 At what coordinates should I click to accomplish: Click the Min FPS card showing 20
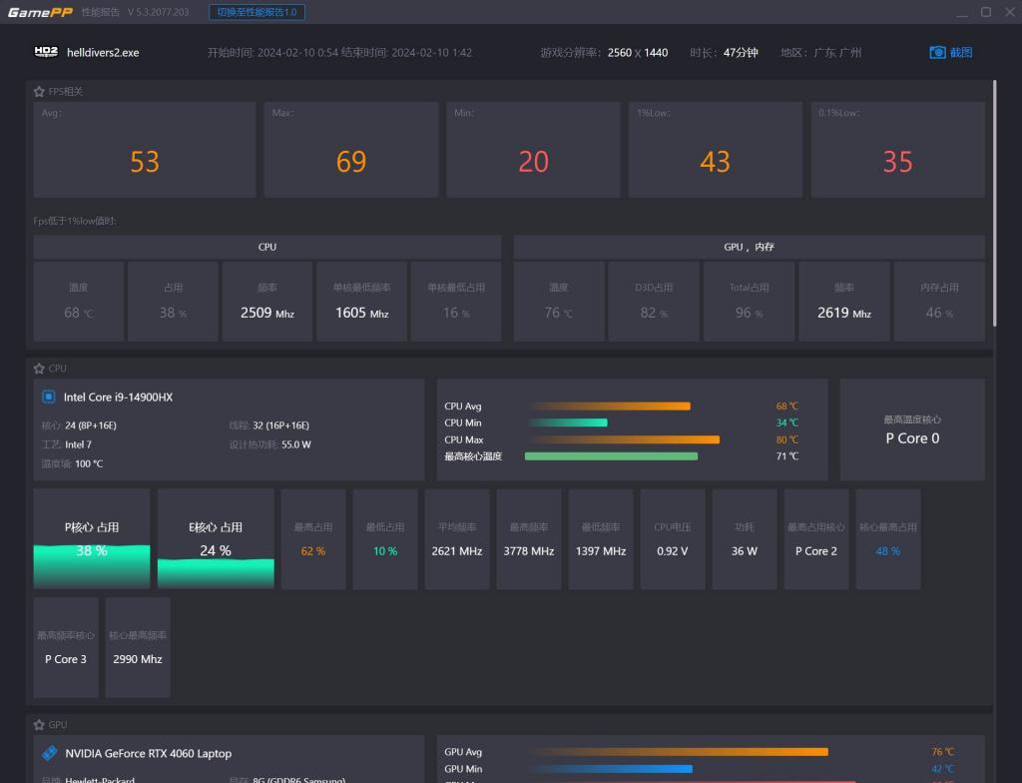533,150
